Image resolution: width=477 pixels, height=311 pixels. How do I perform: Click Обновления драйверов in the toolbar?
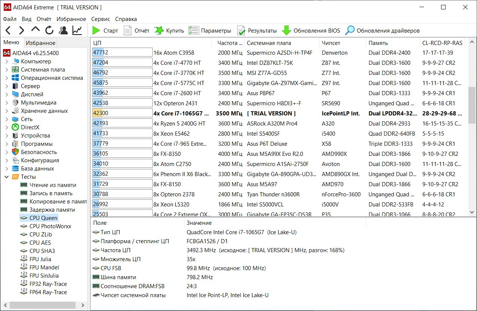[382, 31]
